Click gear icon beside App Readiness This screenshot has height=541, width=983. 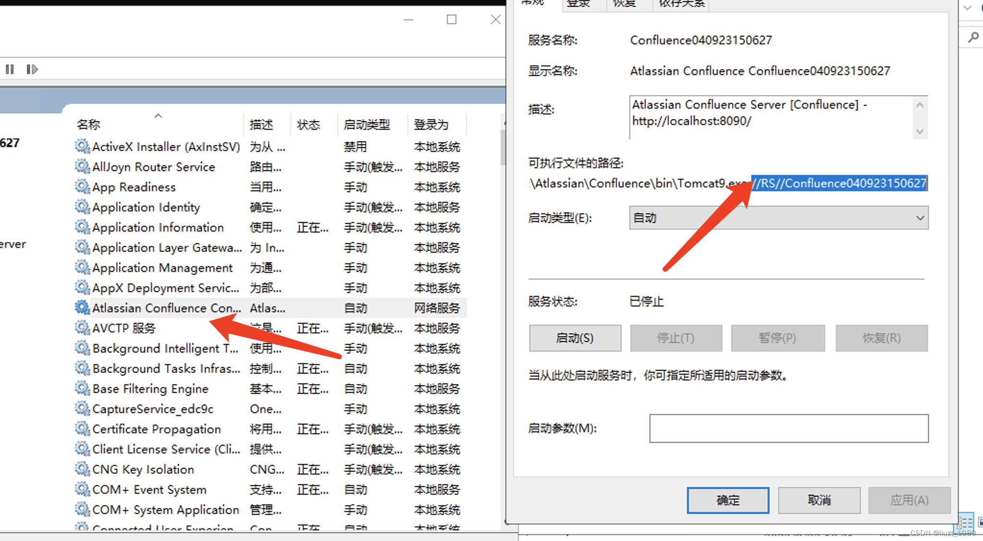coord(82,186)
